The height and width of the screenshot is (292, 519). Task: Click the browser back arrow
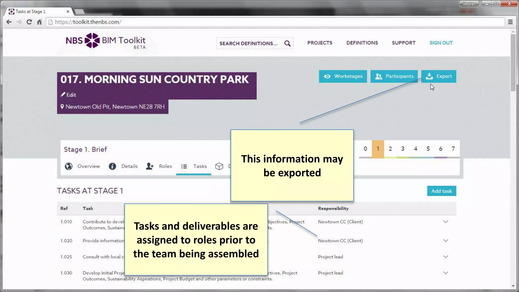(9, 22)
